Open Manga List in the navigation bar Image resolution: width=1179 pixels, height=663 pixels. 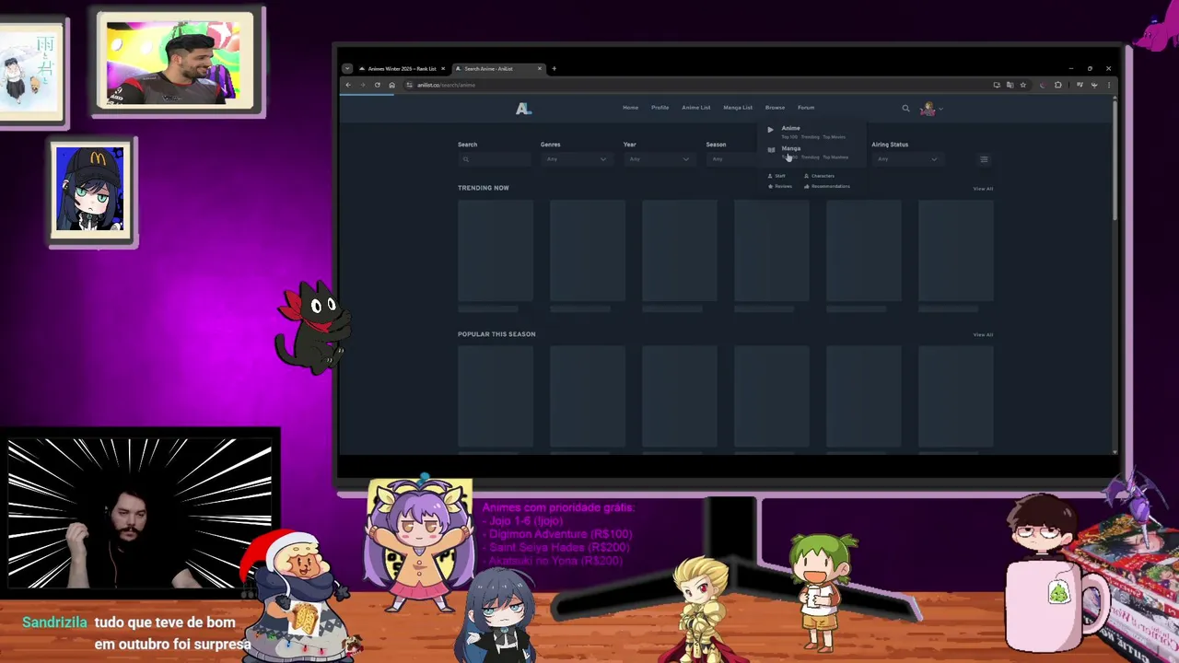tap(738, 108)
